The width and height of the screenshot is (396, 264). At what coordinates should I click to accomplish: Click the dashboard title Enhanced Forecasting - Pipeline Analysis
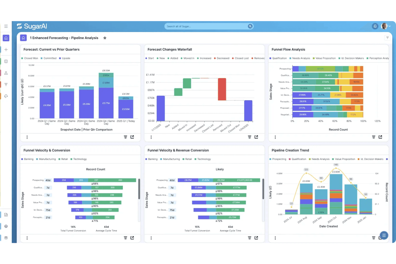tap(64, 38)
